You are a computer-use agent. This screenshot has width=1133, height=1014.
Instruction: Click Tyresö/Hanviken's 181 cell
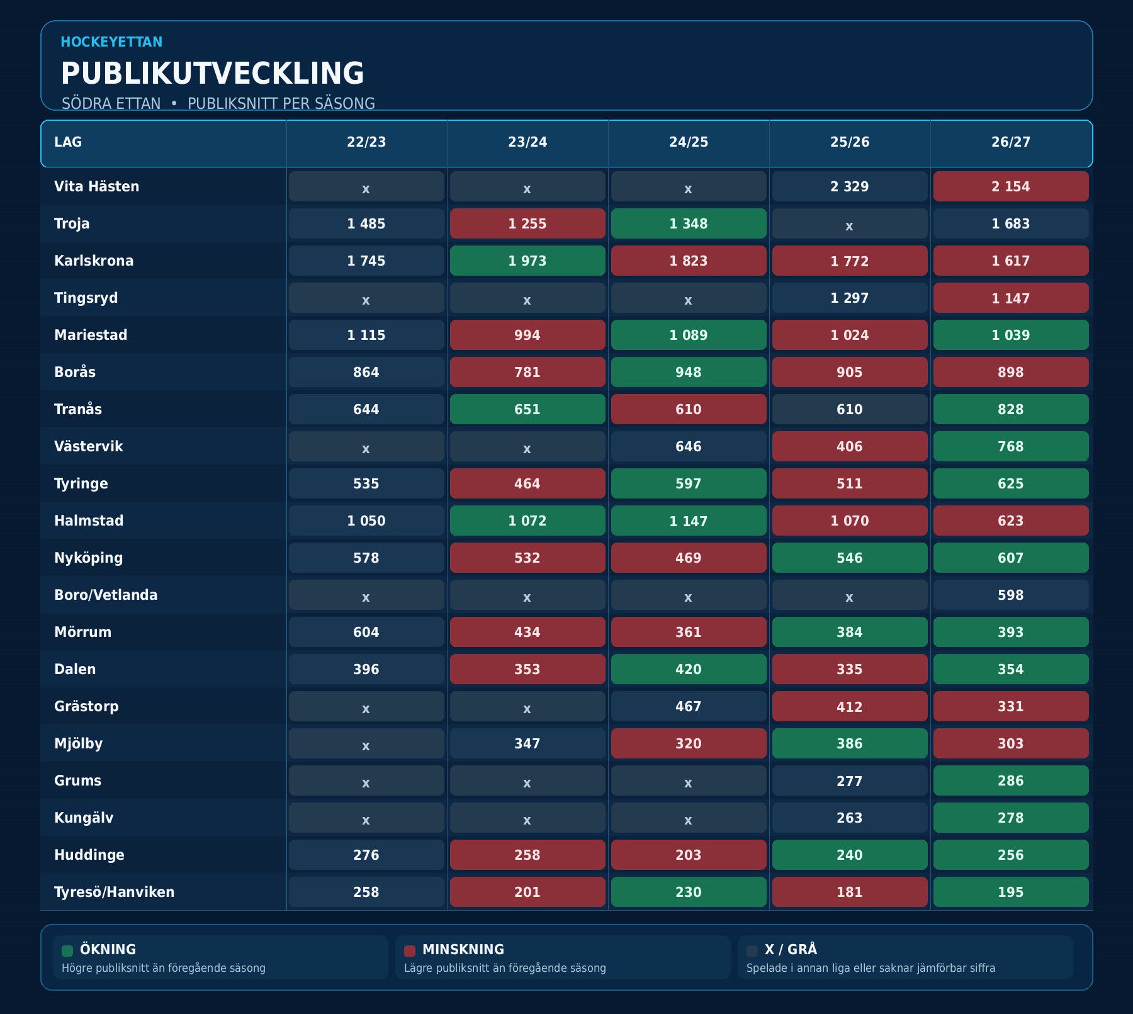click(x=850, y=892)
